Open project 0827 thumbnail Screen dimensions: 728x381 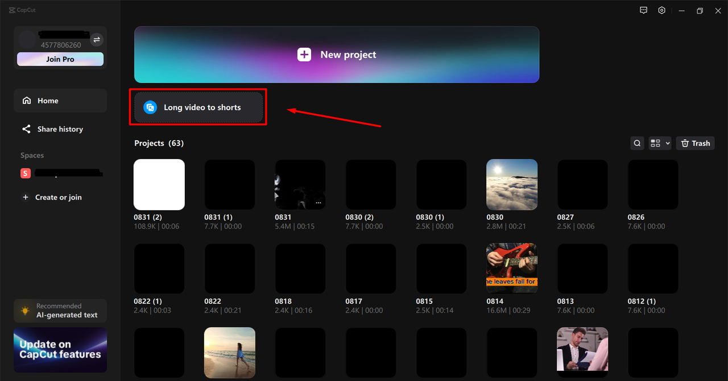pyautogui.click(x=582, y=185)
